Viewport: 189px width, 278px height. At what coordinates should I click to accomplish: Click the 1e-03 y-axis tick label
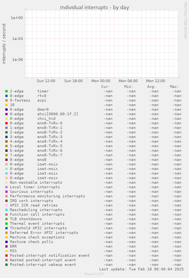[17, 39]
